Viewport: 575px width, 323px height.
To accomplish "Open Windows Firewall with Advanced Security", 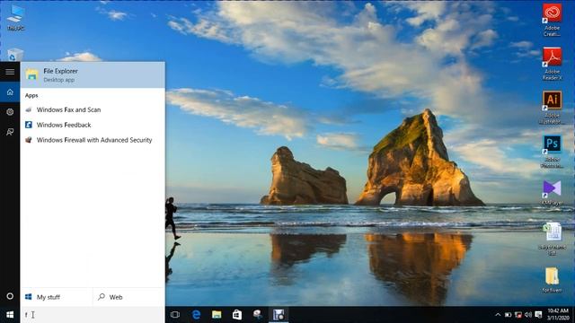I will click(93, 140).
